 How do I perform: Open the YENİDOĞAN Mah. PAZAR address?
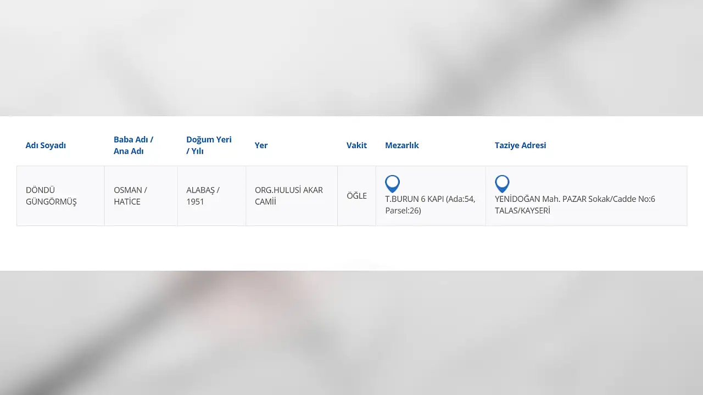click(574, 199)
